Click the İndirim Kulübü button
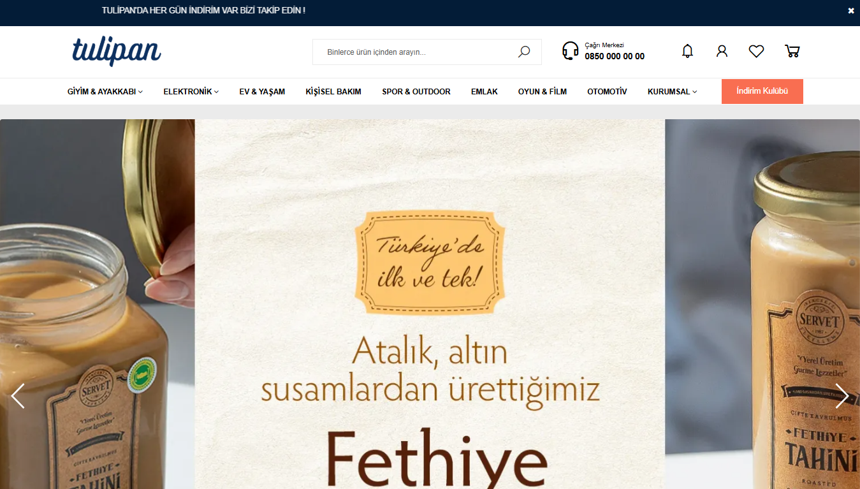Viewport: 860px width, 489px height. coord(762,91)
